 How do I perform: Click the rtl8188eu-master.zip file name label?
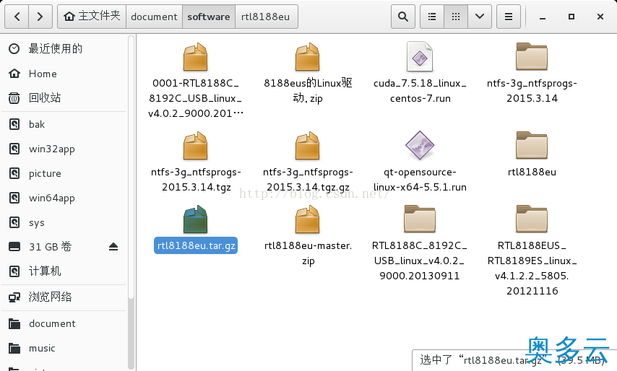pos(308,253)
